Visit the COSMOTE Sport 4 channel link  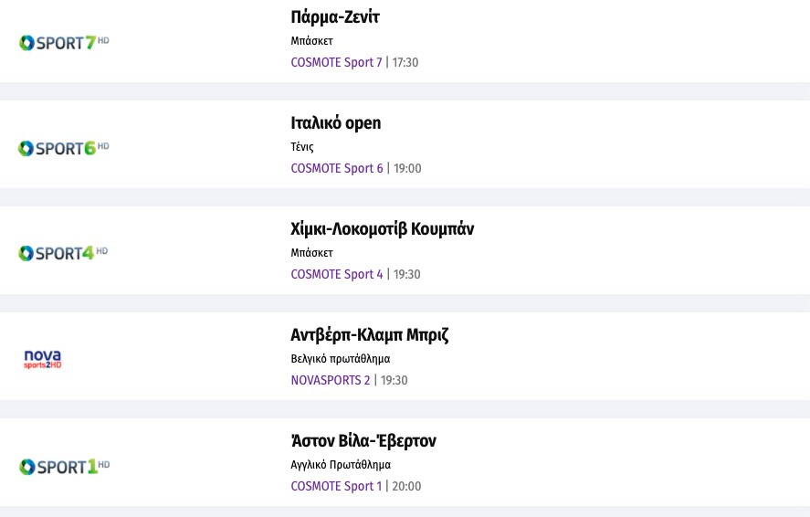click(337, 274)
